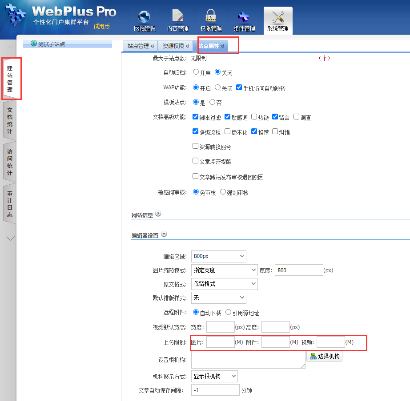Expand the 网站信息 section
This screenshot has width=410, height=401.
[158, 214]
